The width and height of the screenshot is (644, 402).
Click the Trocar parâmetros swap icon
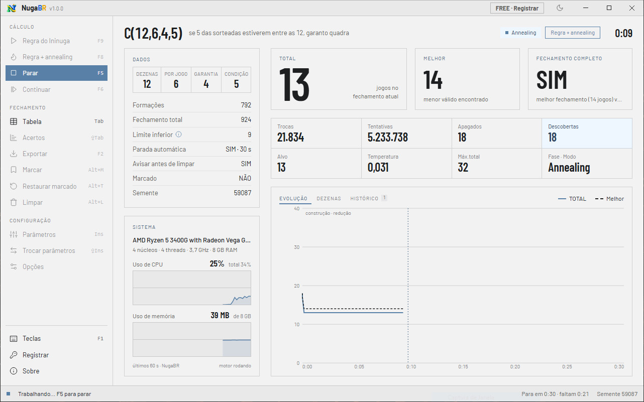tap(14, 250)
